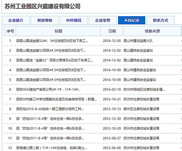
Task: Open row 9 苏地2011-B-4号 record
Action: (50, 119)
